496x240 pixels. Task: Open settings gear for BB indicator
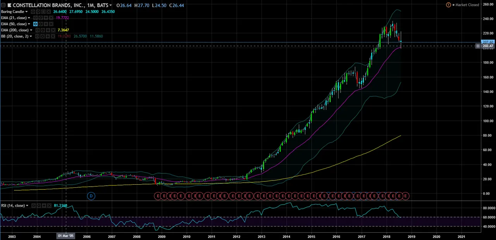pos(42,36)
